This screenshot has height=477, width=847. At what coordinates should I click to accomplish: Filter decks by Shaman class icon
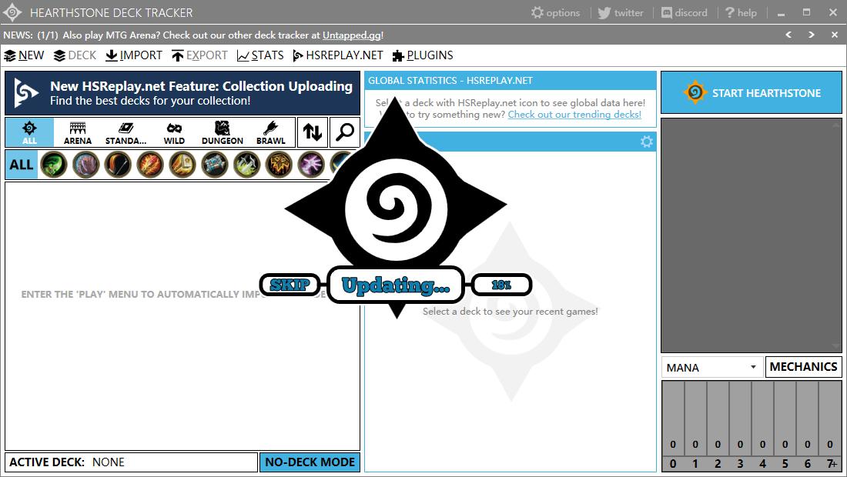point(279,165)
